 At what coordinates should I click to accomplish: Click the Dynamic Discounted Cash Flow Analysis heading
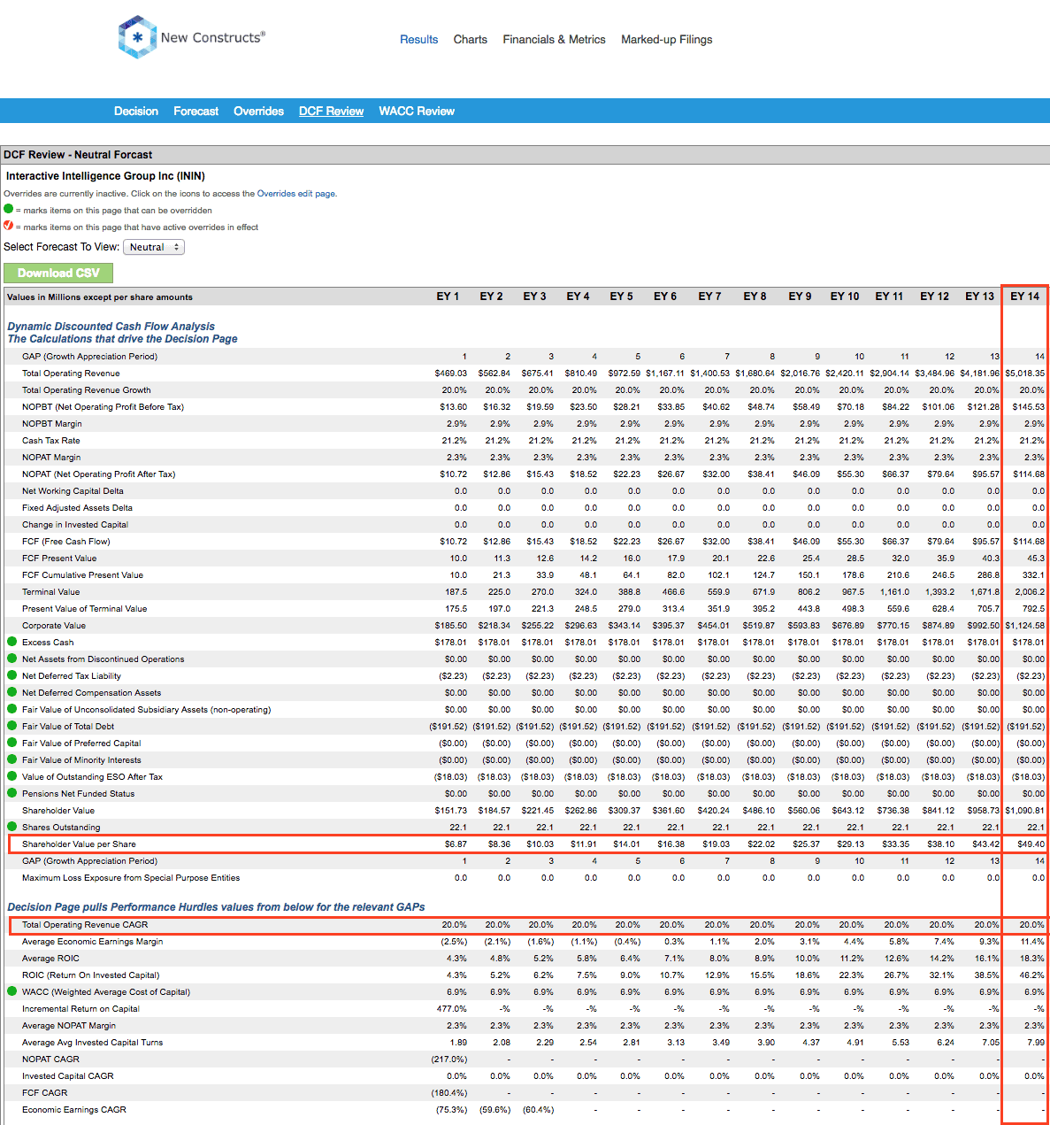click(x=111, y=327)
